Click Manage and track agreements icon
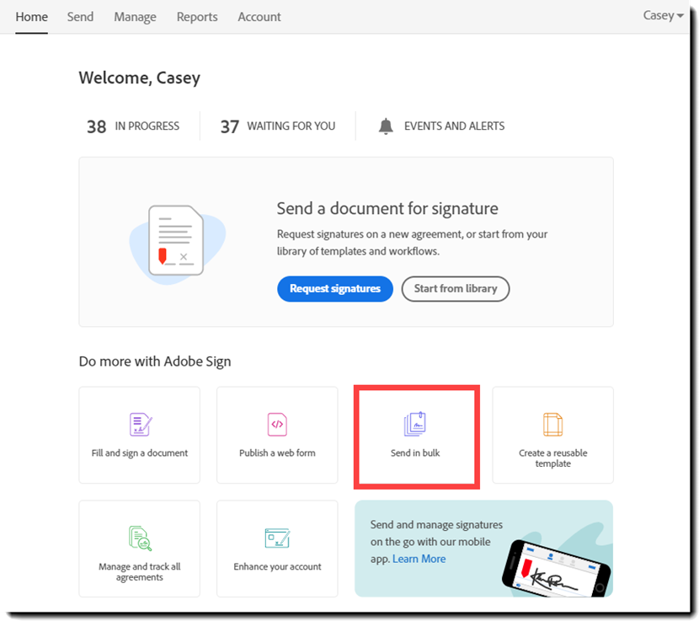Image resolution: width=699 pixels, height=621 pixels. pos(141,538)
